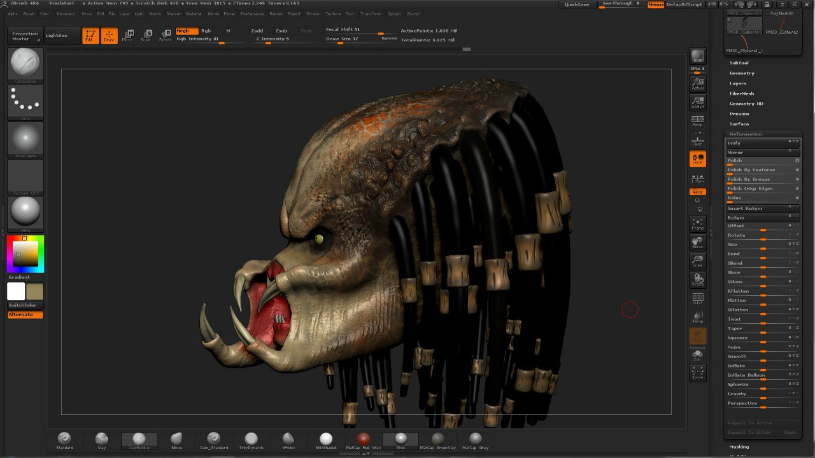Toggle Local symmetry pivot

point(698,158)
